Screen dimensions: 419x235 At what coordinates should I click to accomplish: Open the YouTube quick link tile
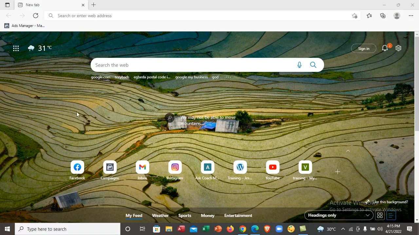click(x=272, y=167)
